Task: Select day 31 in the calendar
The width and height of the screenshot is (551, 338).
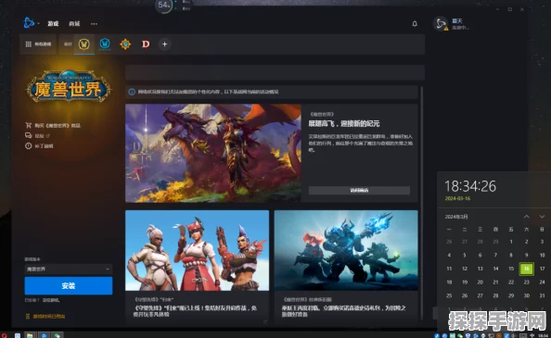Action: click(x=542, y=296)
